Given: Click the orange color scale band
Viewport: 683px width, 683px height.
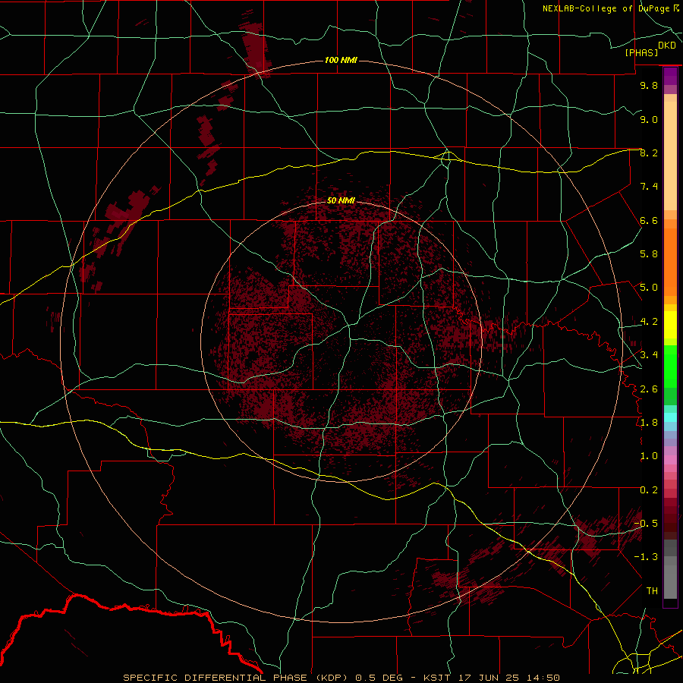Looking at the screenshot, I should (x=670, y=261).
